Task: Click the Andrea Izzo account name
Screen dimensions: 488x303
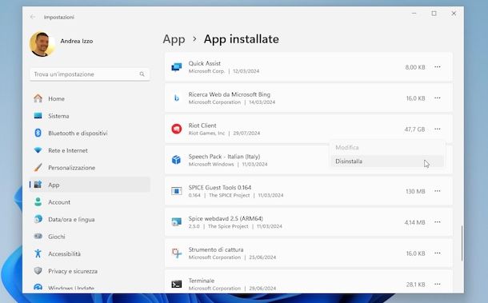Action: 77,41
